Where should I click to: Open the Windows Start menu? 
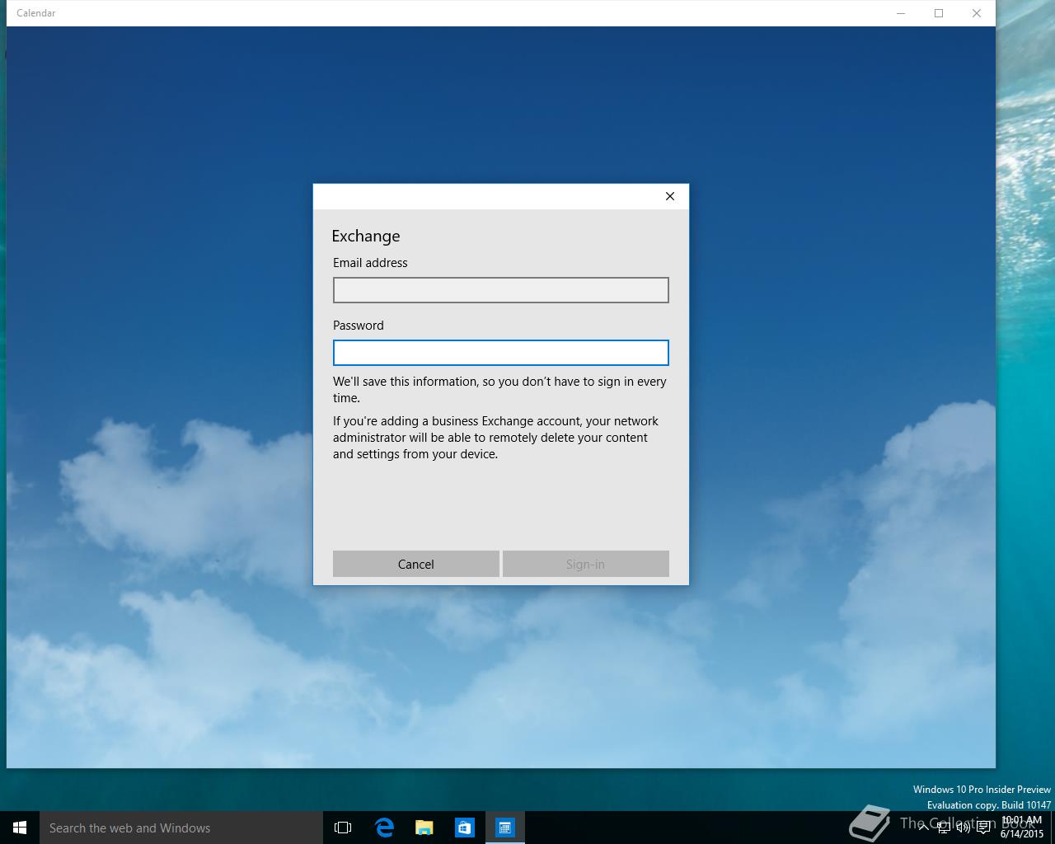(20, 828)
